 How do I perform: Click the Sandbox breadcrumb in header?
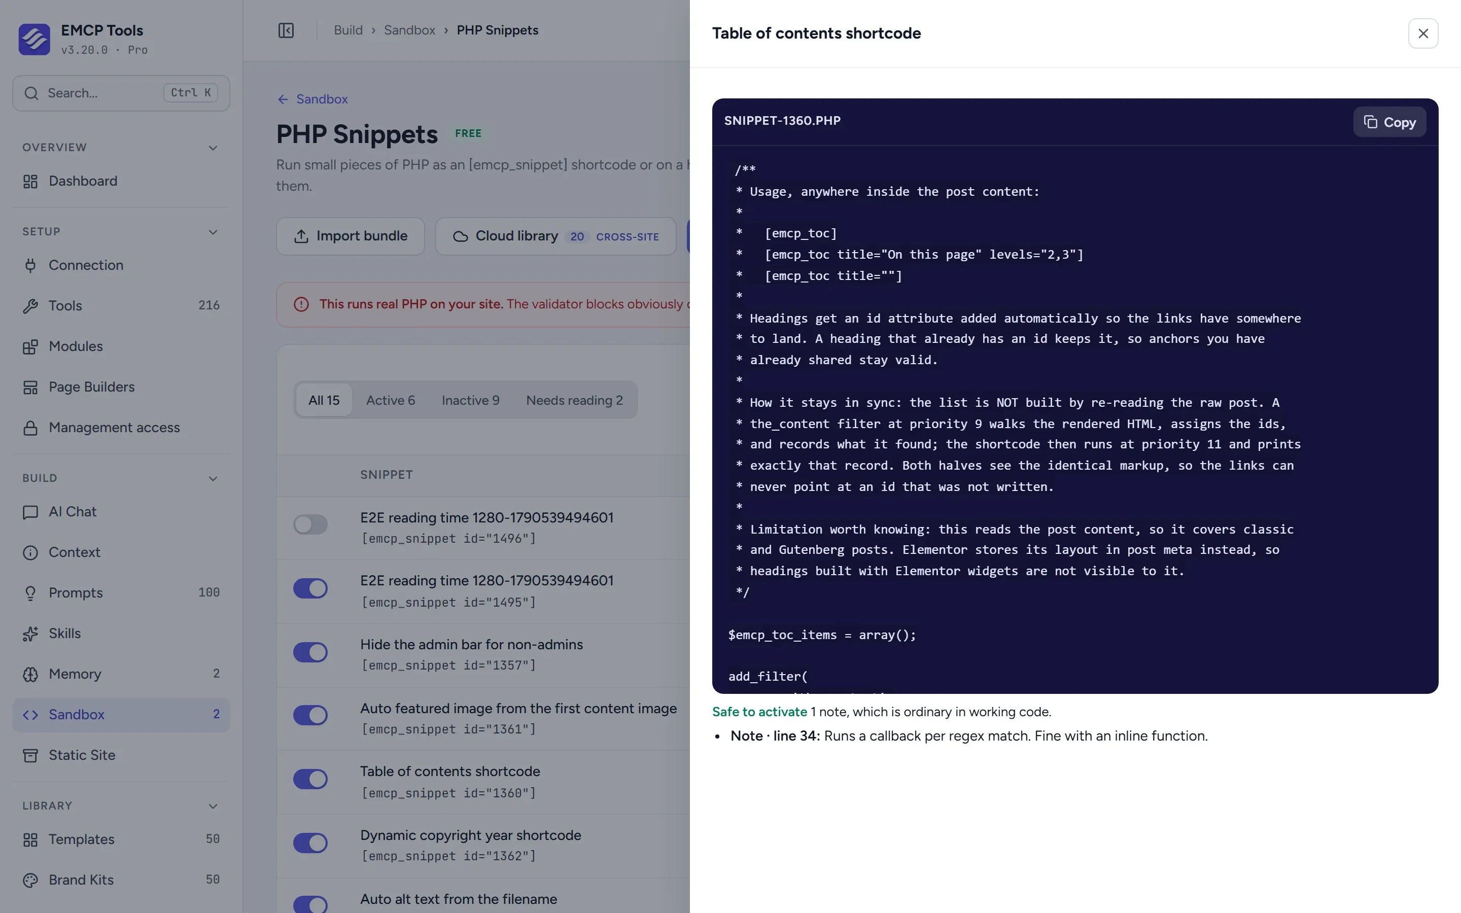pyautogui.click(x=409, y=30)
